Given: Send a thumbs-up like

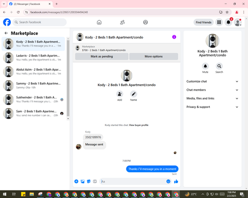Looking at the screenshot, I should tap(176, 181).
